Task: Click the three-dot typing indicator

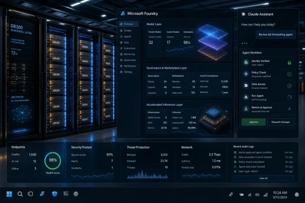Action: click(244, 43)
